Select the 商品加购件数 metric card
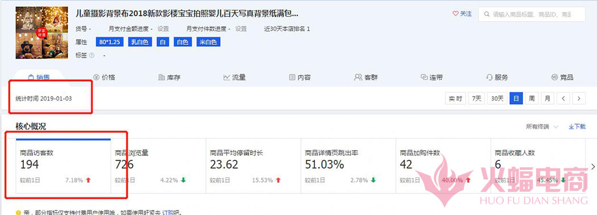Screen dimensions: 597x215 tap(443, 166)
